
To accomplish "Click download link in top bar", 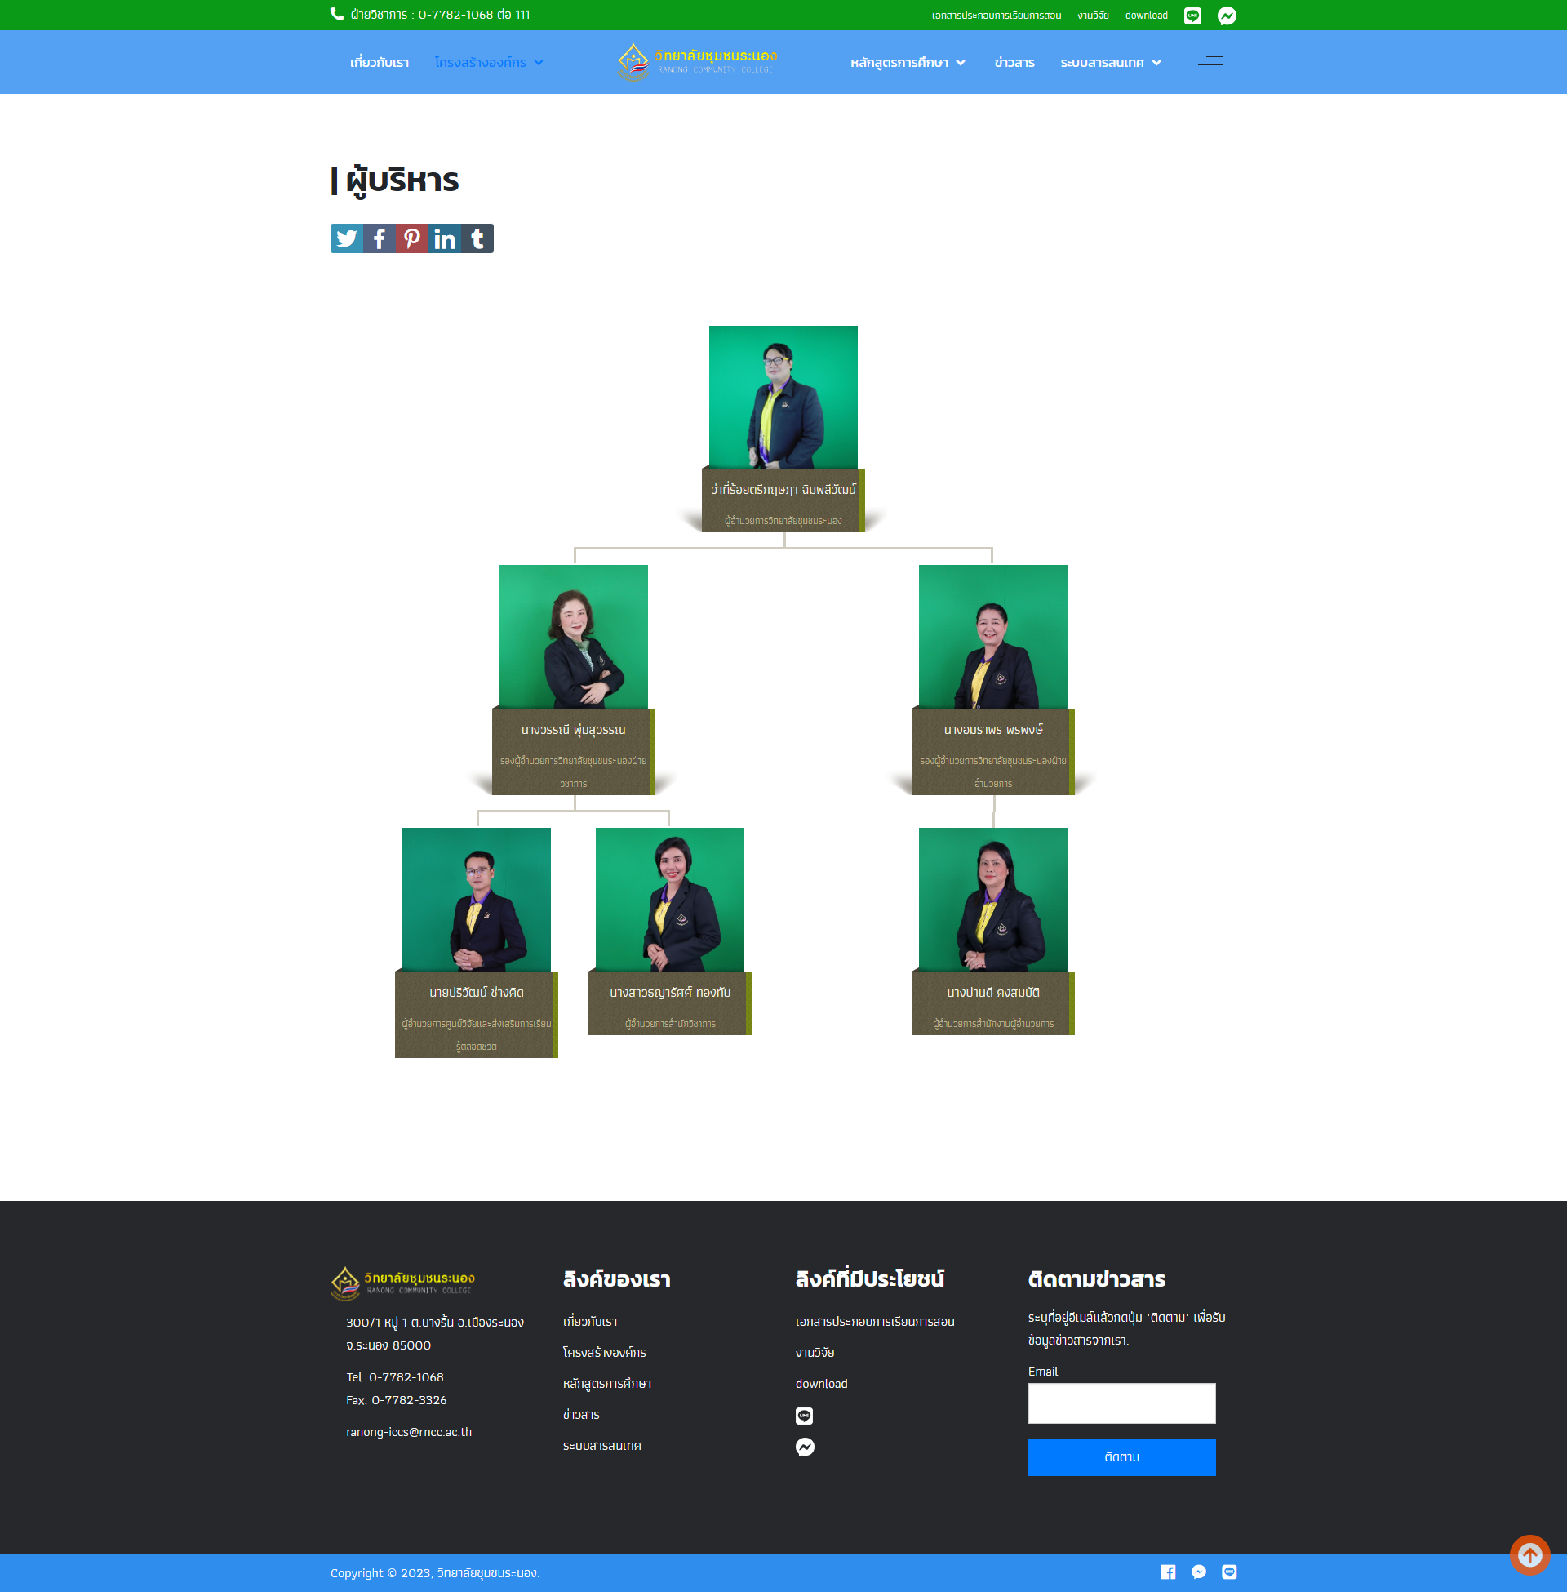I will click(x=1146, y=16).
